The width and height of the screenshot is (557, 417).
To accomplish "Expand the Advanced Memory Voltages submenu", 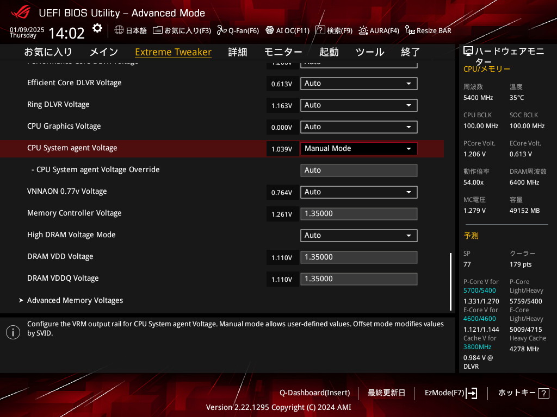I will 75,300.
